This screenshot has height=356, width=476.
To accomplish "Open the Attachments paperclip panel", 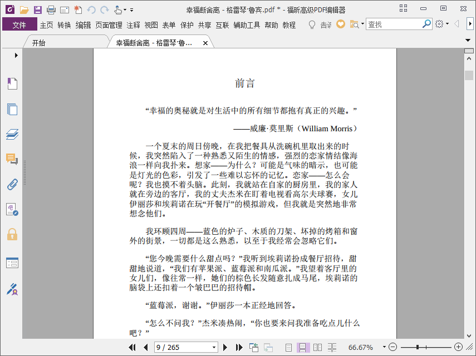I will click(x=12, y=184).
